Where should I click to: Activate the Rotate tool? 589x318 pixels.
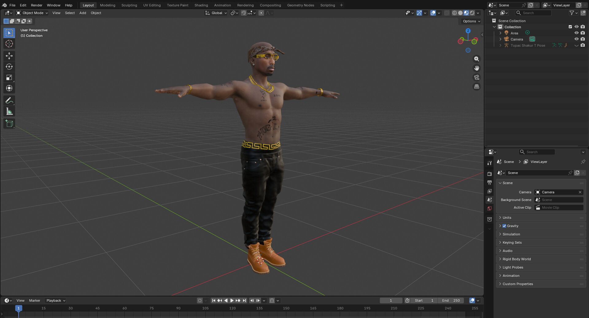(9, 67)
